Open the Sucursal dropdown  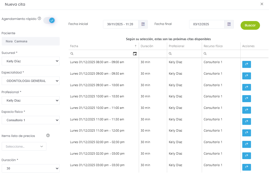[31, 61]
